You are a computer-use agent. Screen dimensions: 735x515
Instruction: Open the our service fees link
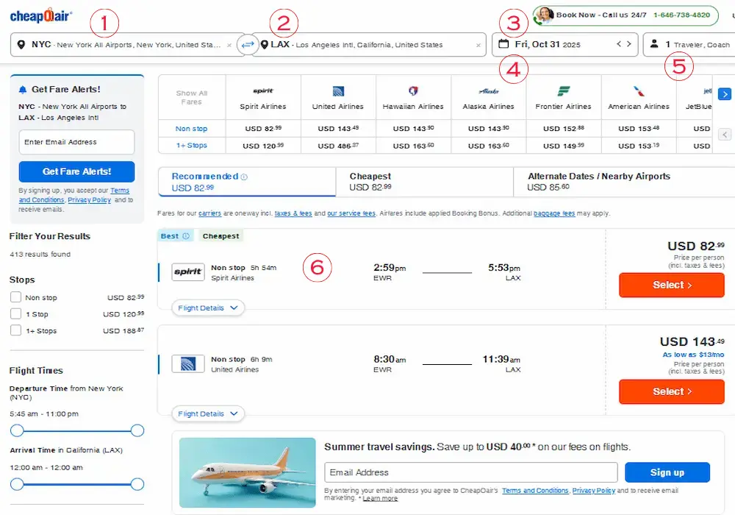coord(351,213)
